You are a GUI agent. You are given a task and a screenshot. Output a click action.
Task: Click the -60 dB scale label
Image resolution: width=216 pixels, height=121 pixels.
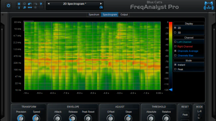click(167, 56)
